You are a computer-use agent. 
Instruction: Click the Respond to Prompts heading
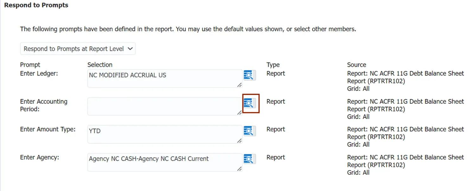36,5
